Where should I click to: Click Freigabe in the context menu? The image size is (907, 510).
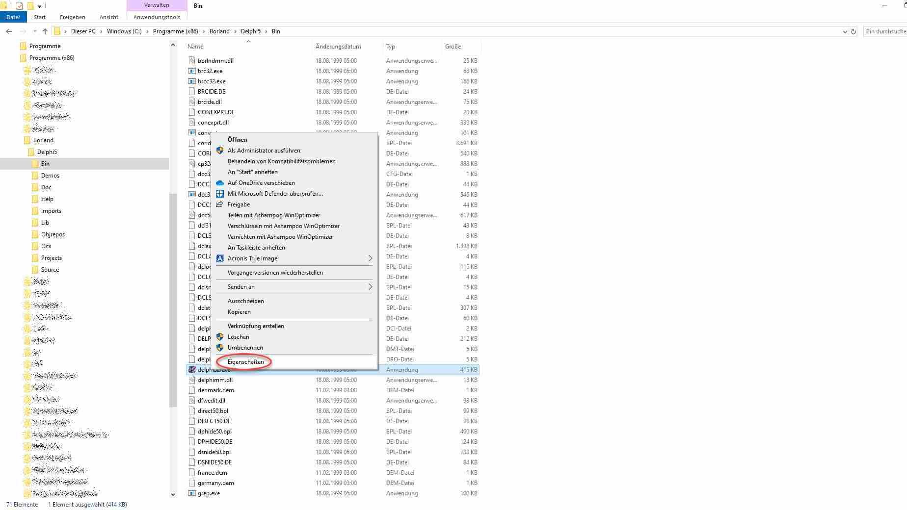[294, 204]
